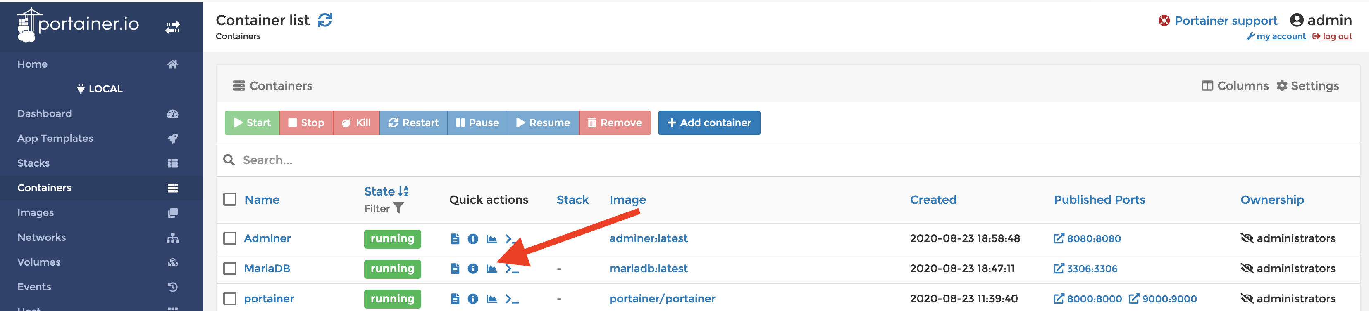The width and height of the screenshot is (1369, 311).
Task: Open App Templates from sidebar
Action: [x=55, y=139]
